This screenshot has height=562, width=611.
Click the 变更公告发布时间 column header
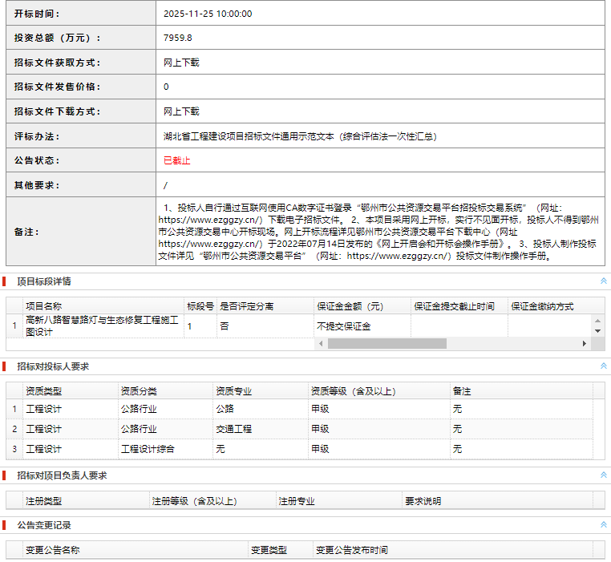point(351,551)
